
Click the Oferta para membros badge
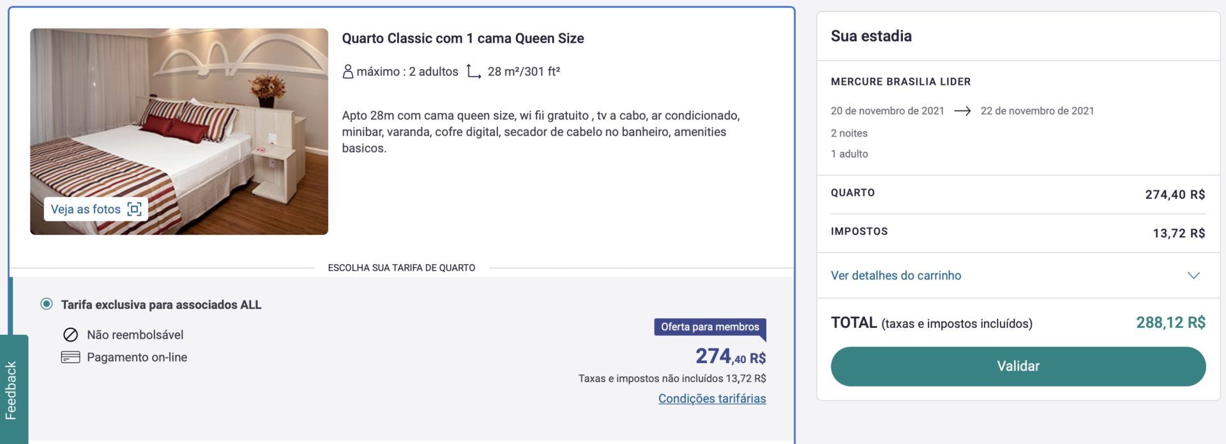click(710, 327)
